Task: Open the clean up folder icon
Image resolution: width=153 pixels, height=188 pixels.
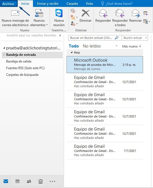Action: 73,17
